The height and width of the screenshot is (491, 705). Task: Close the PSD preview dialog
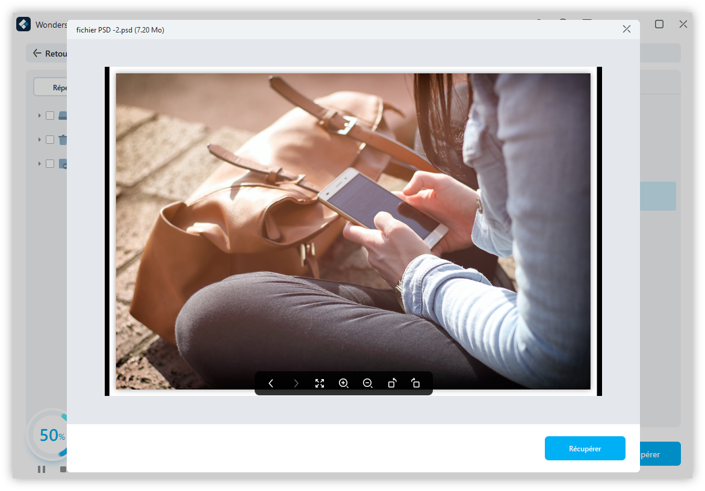[627, 29]
